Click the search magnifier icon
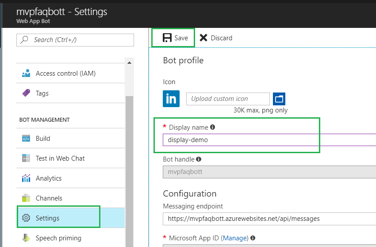376x247 pixels. (25, 40)
